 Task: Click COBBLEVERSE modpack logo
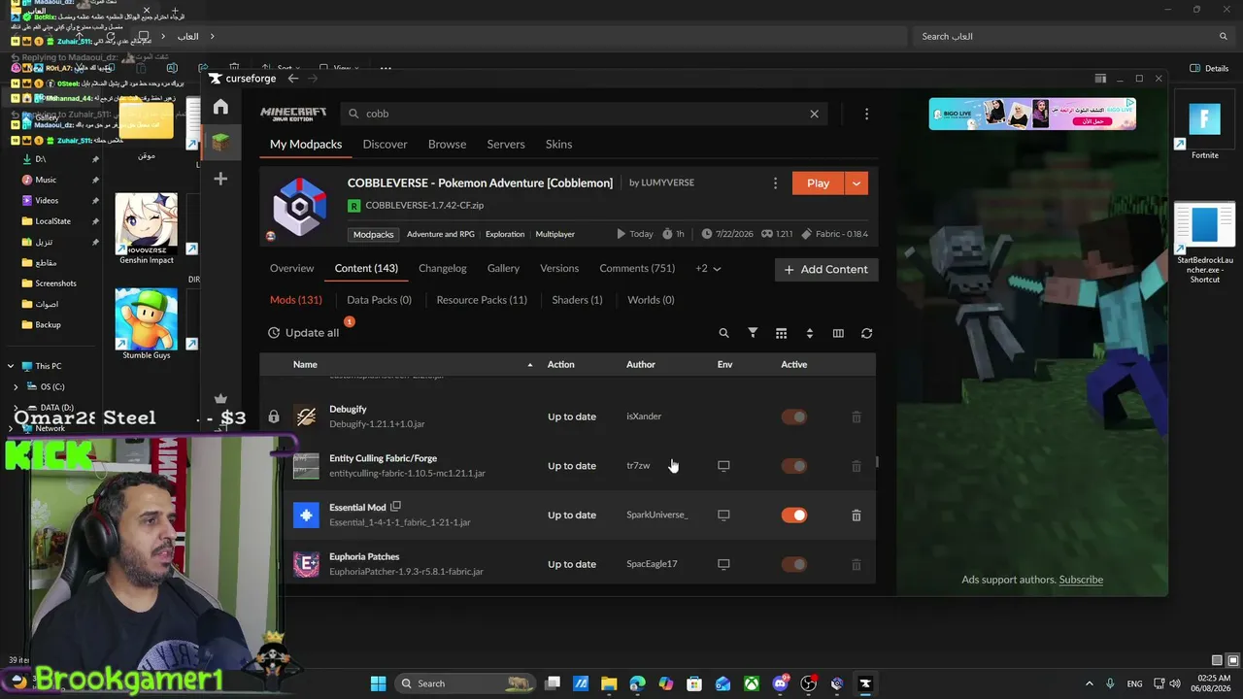coord(299,205)
